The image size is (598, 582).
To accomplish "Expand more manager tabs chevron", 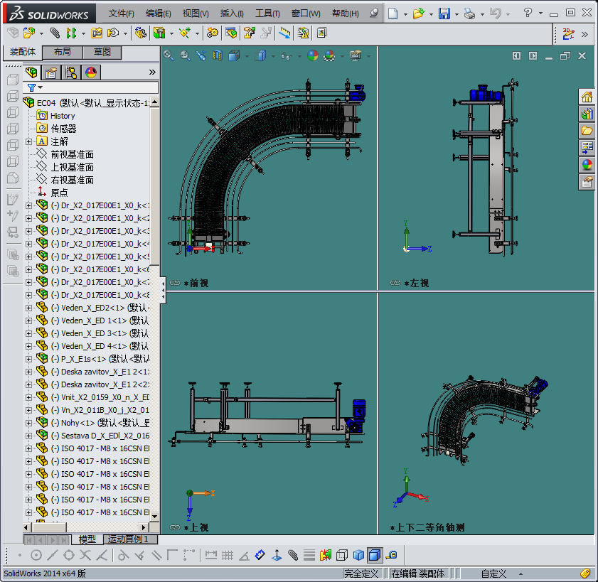I will [152, 72].
